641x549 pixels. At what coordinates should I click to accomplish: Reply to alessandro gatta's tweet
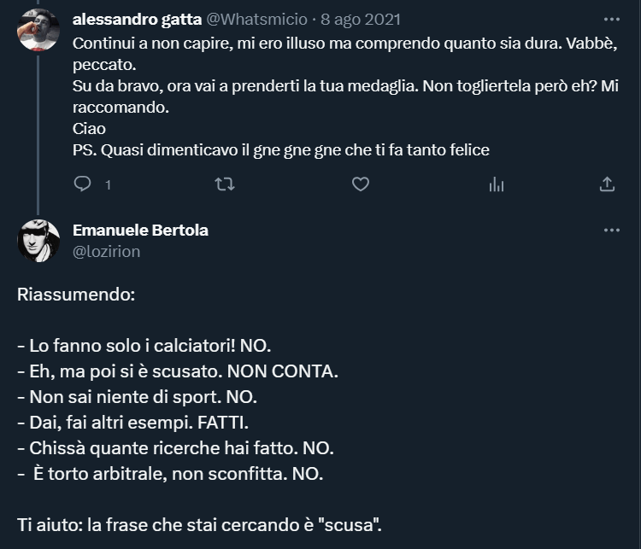click(x=83, y=184)
